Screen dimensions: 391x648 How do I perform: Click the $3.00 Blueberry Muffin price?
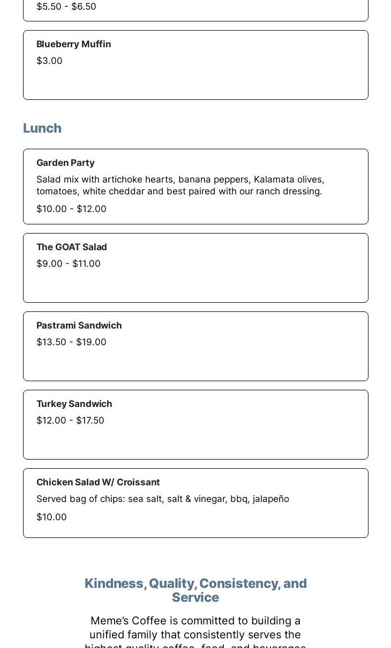[x=49, y=61]
